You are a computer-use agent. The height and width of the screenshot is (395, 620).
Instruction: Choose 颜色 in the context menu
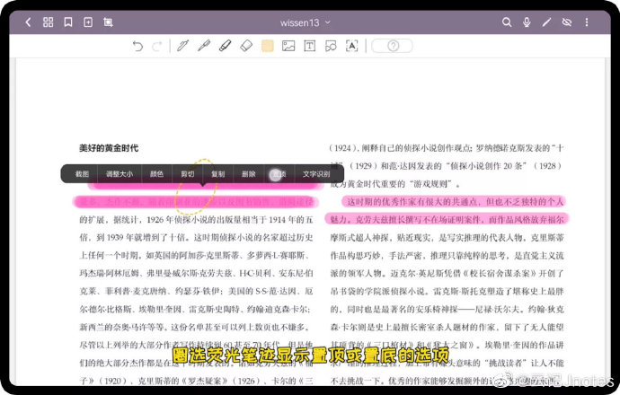(x=156, y=174)
